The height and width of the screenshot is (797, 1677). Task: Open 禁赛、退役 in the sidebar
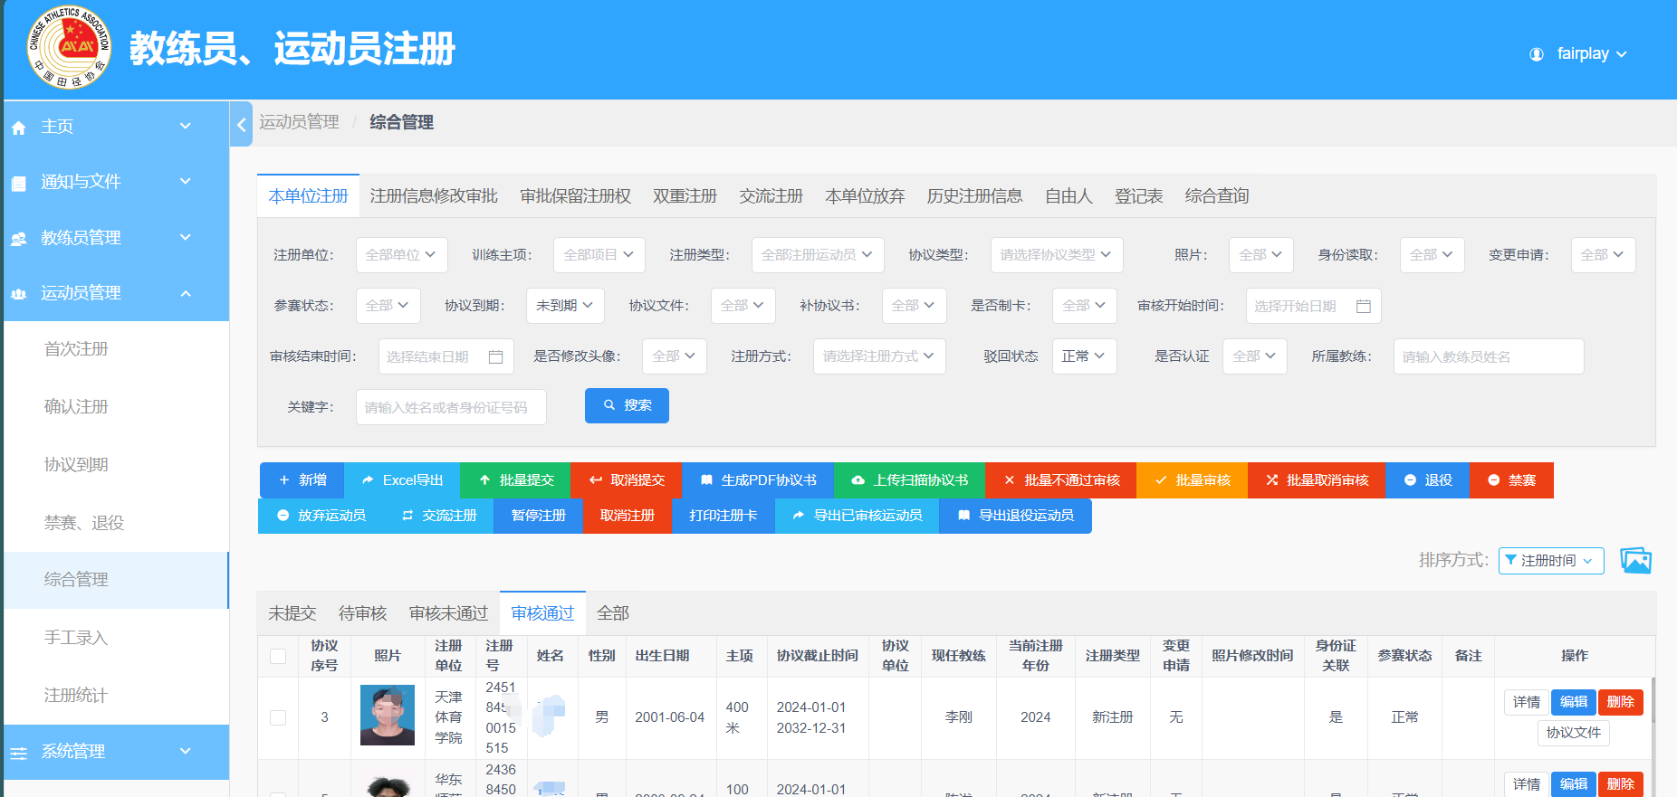pyautogui.click(x=84, y=523)
